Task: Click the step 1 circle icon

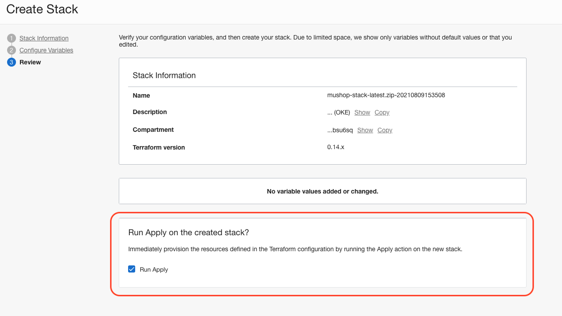Action: pos(12,38)
